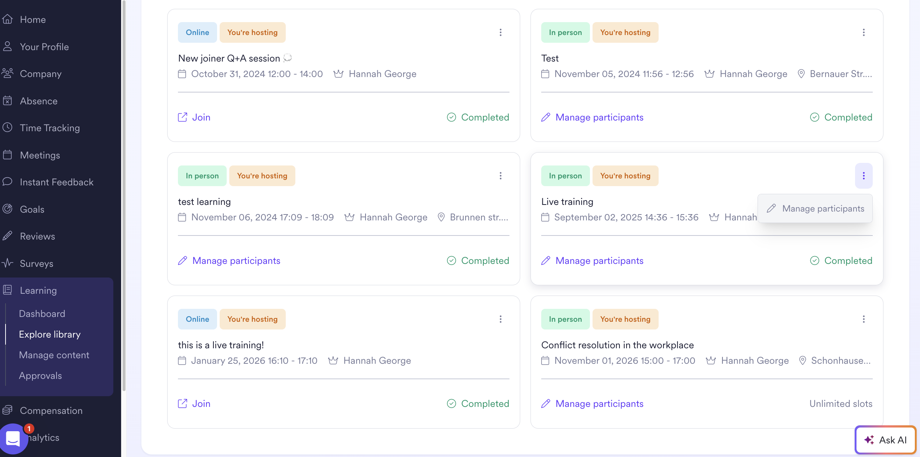
Task: Click the Time Tracking clock icon
Action: pos(8,128)
